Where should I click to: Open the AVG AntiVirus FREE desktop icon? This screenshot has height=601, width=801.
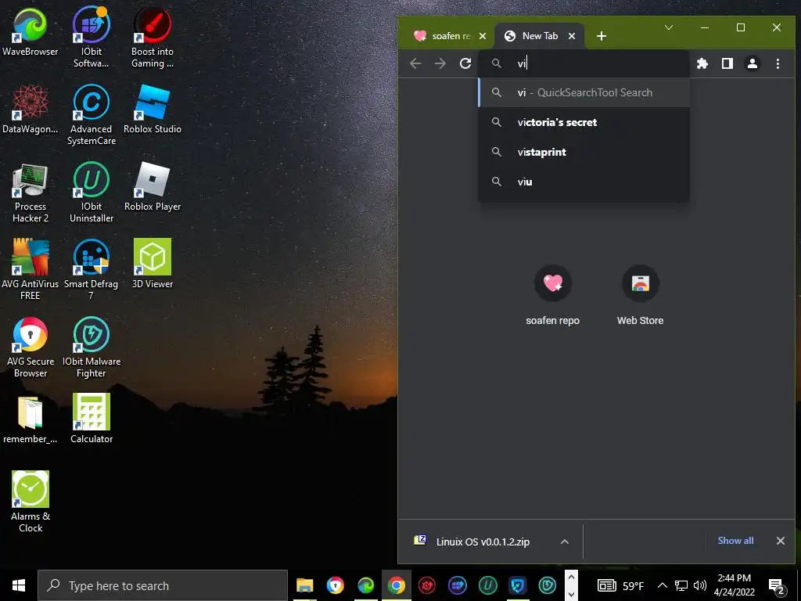pyautogui.click(x=31, y=269)
